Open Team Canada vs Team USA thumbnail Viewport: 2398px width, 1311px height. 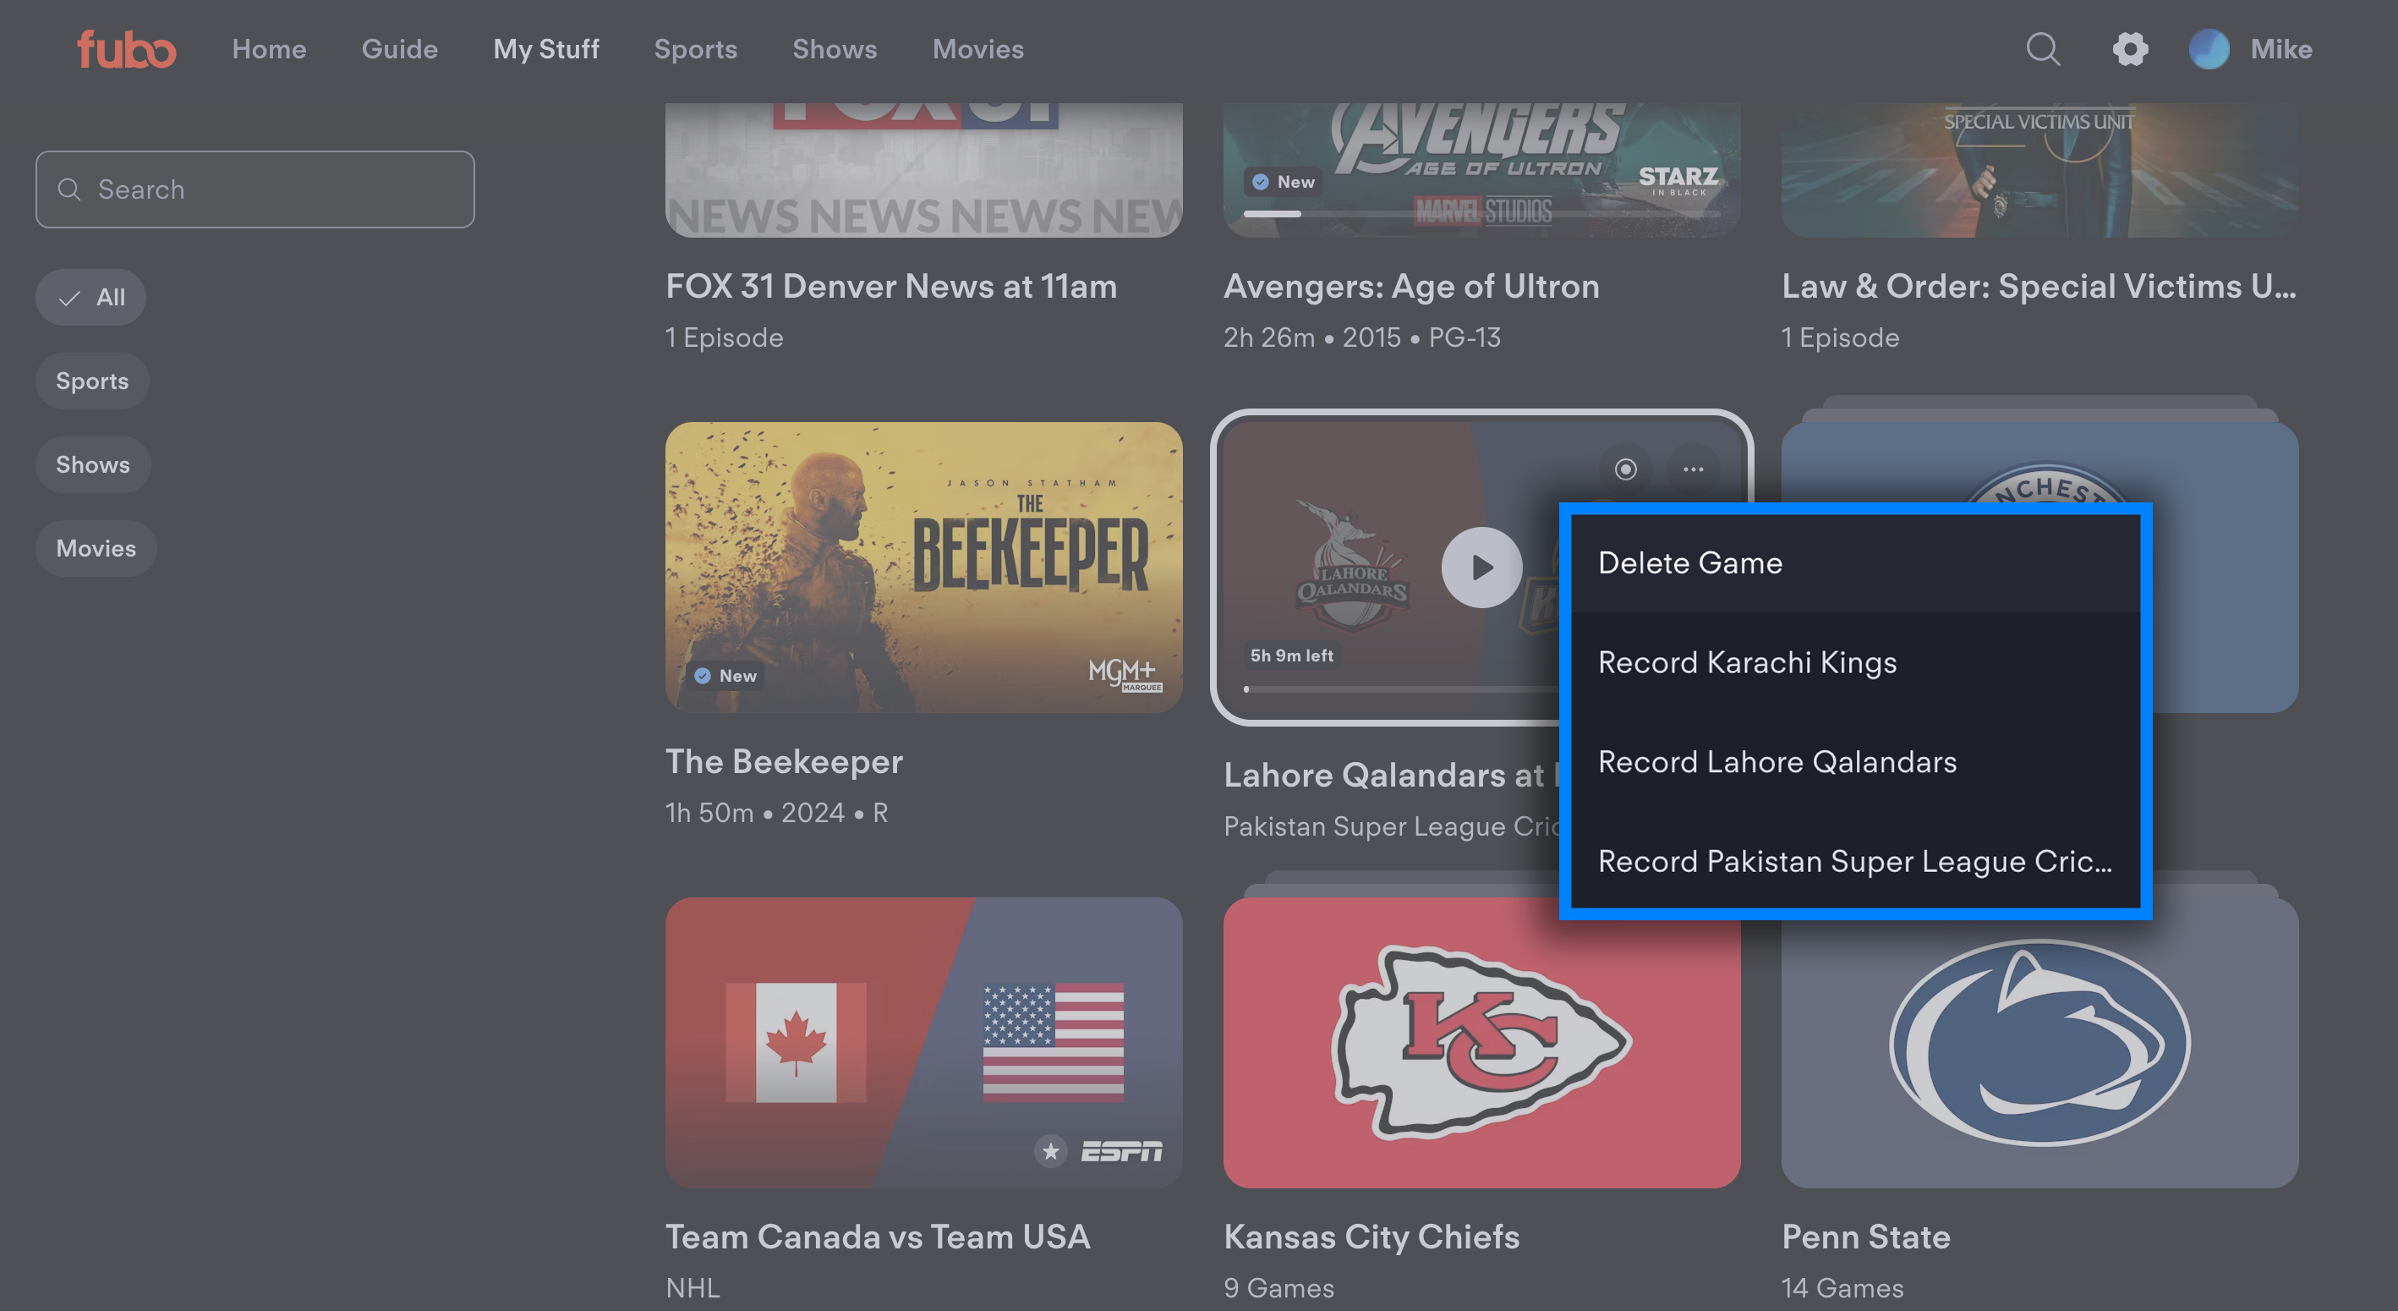pos(923,1042)
